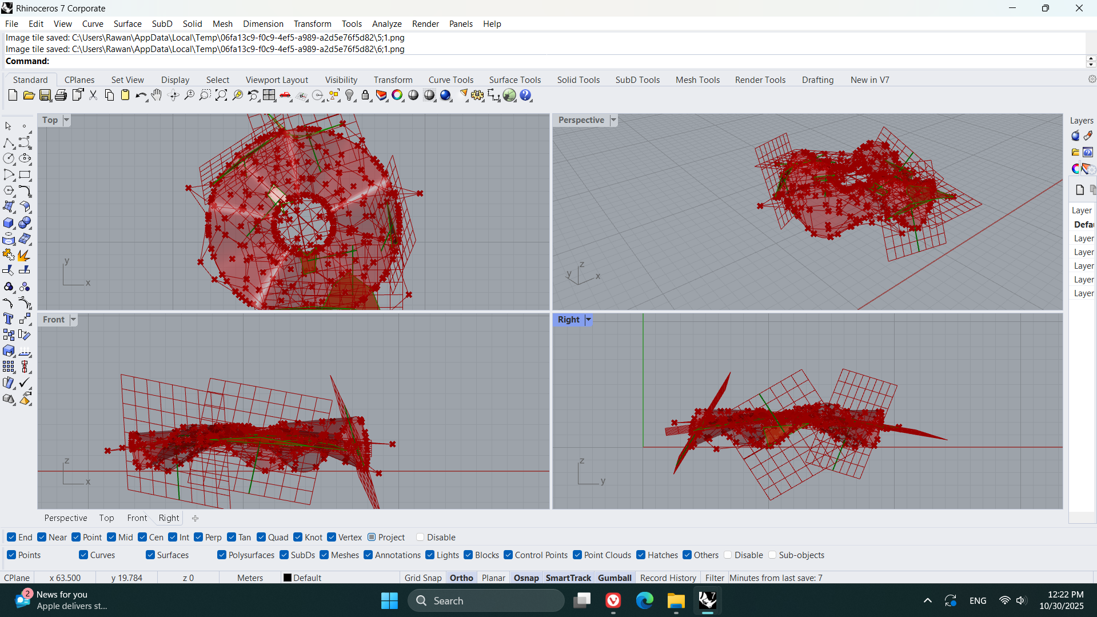Screen dimensions: 1097x617
Task: Open the Top viewport title dropdown
Action: pos(66,120)
